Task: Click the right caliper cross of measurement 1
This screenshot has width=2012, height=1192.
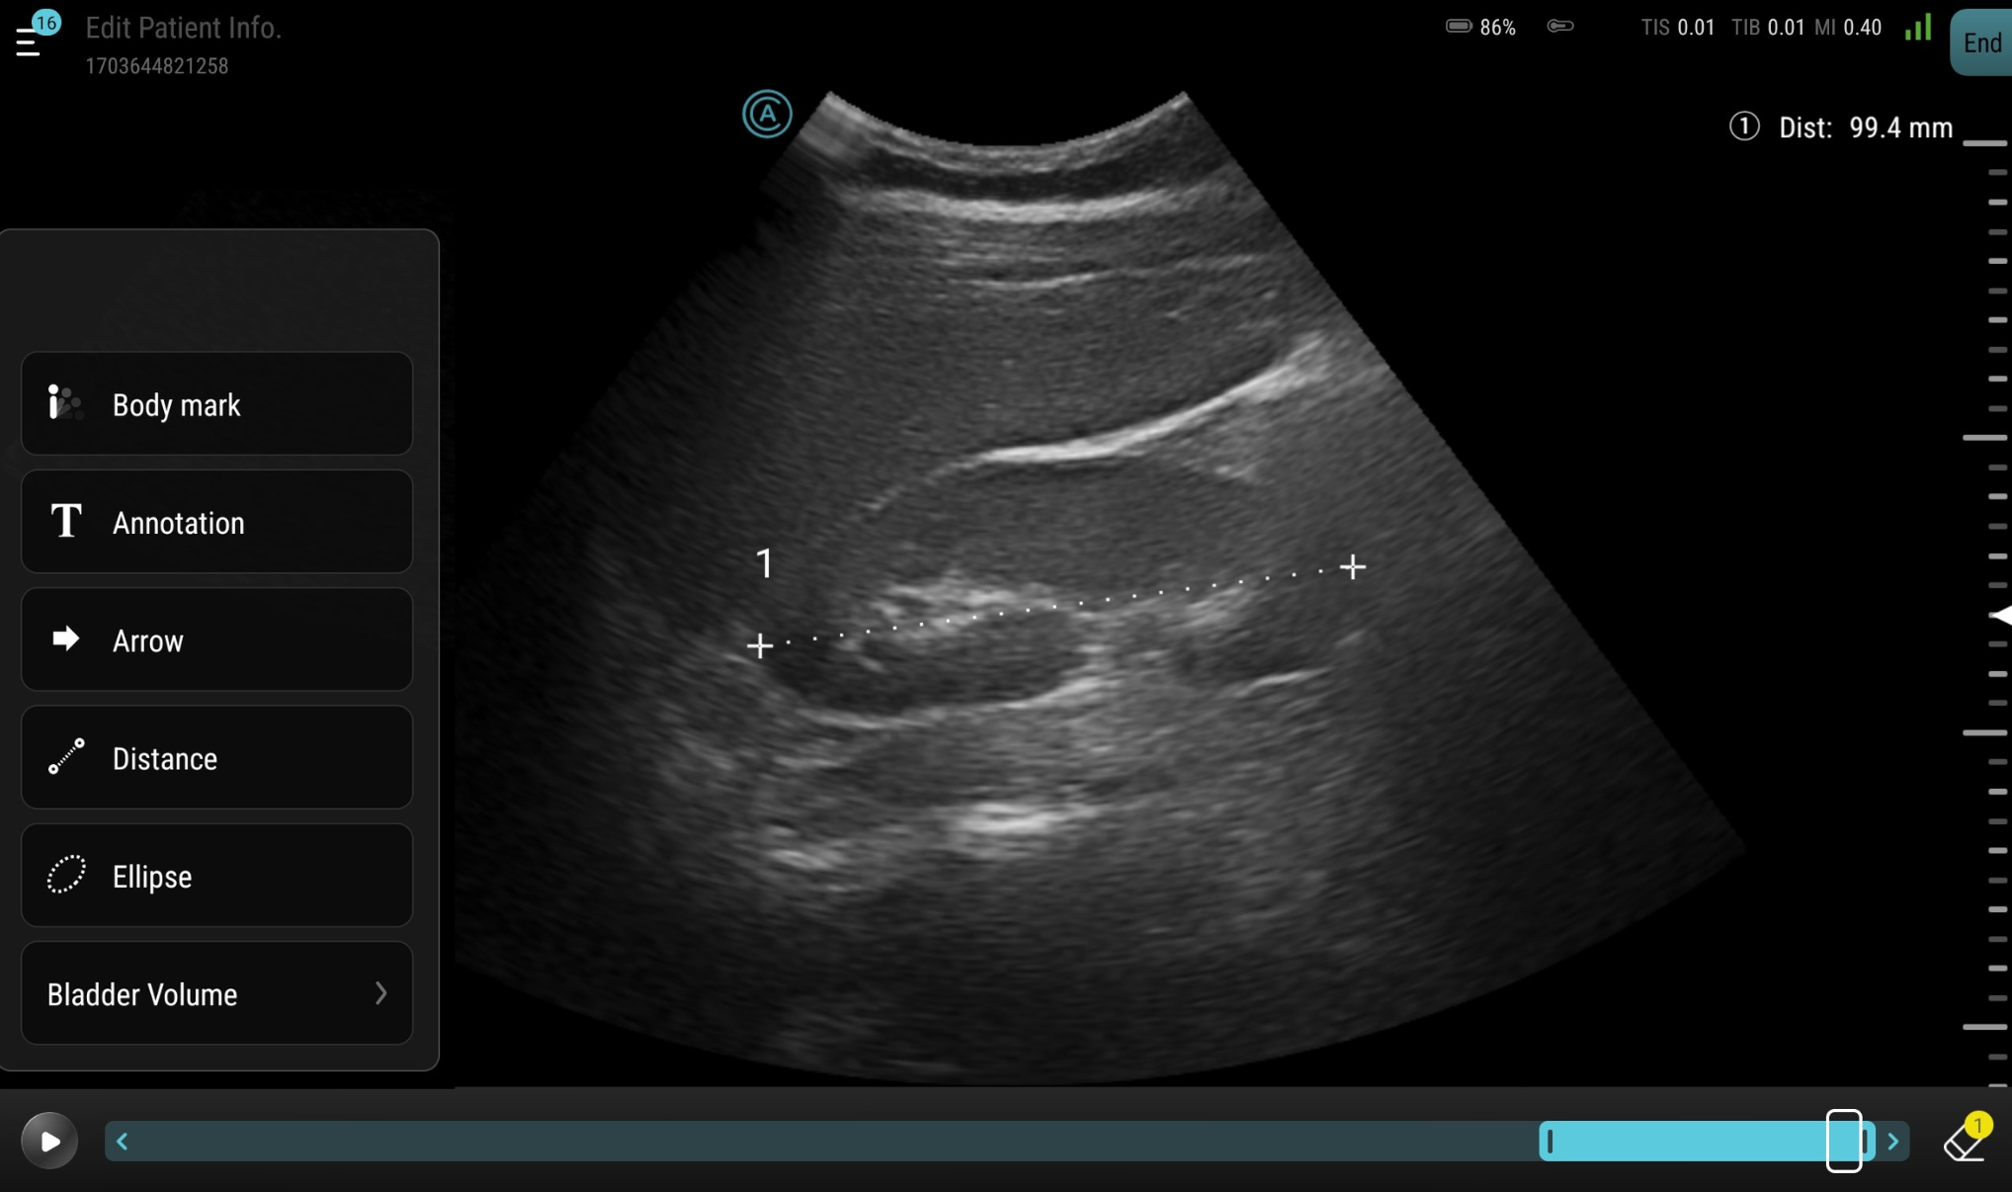Action: pyautogui.click(x=1352, y=566)
